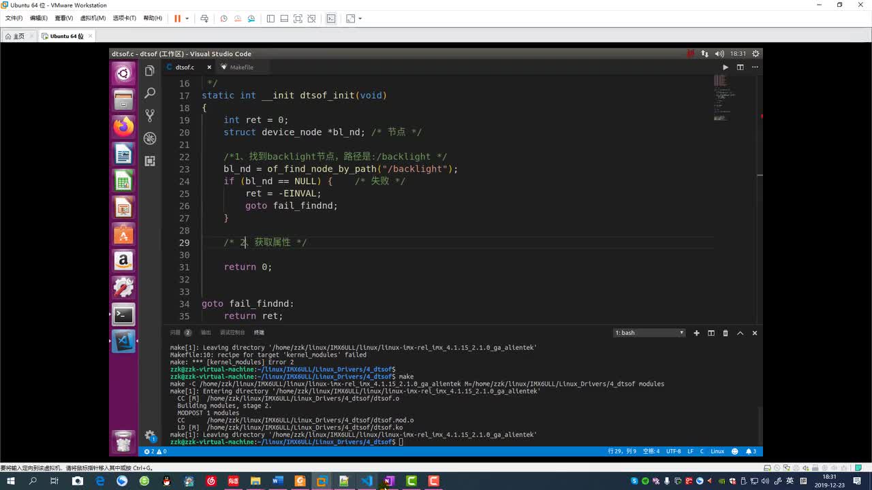The height and width of the screenshot is (490, 872).
Task: Split the editor to the right
Action: [x=740, y=67]
